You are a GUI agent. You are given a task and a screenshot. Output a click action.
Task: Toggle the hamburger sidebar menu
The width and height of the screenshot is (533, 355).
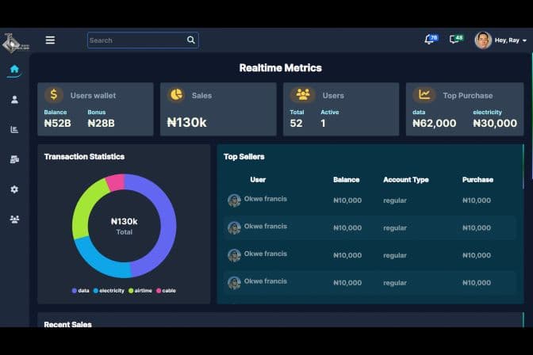click(x=50, y=40)
